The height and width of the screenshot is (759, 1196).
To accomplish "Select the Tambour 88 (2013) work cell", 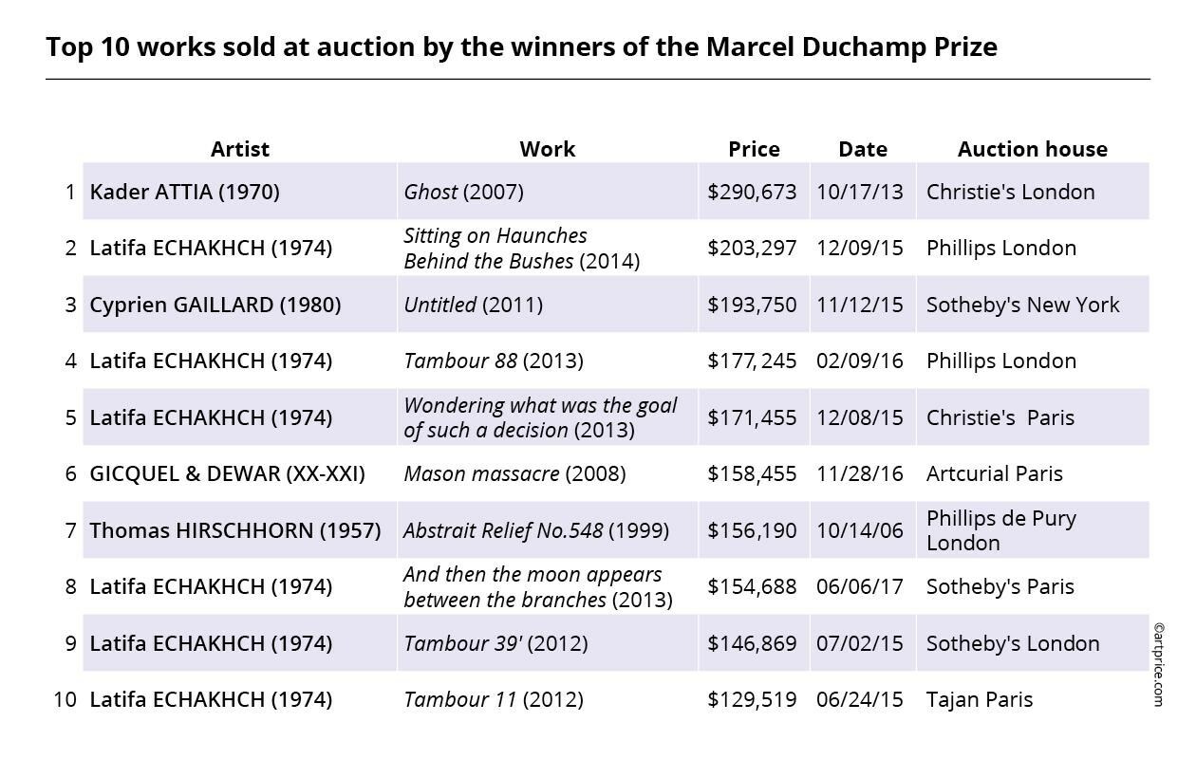I will tap(493, 361).
